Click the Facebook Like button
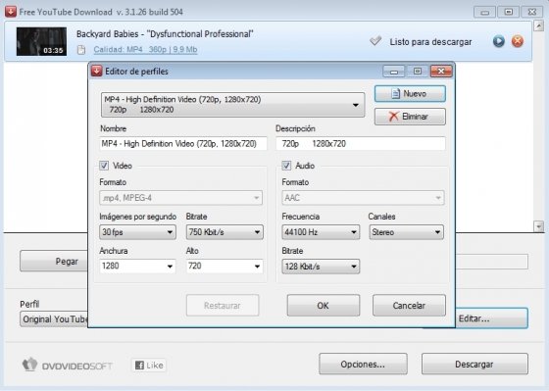Screen dimensions: 549x391 point(149,366)
